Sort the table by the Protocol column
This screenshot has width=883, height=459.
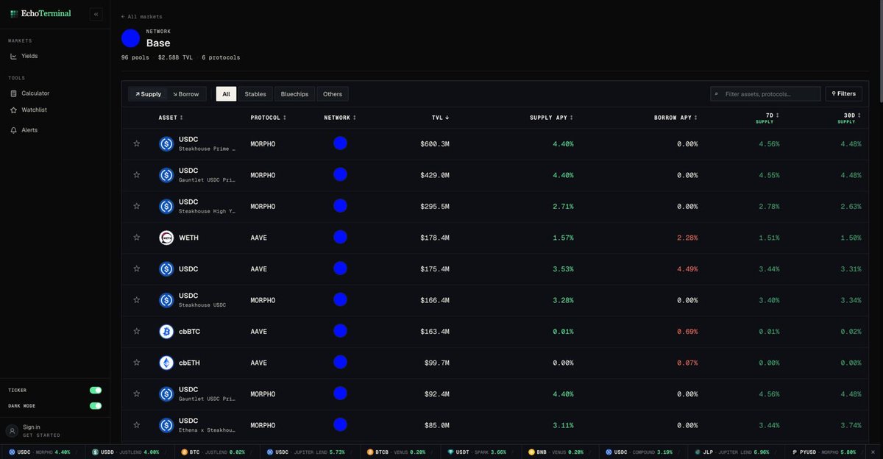point(269,118)
